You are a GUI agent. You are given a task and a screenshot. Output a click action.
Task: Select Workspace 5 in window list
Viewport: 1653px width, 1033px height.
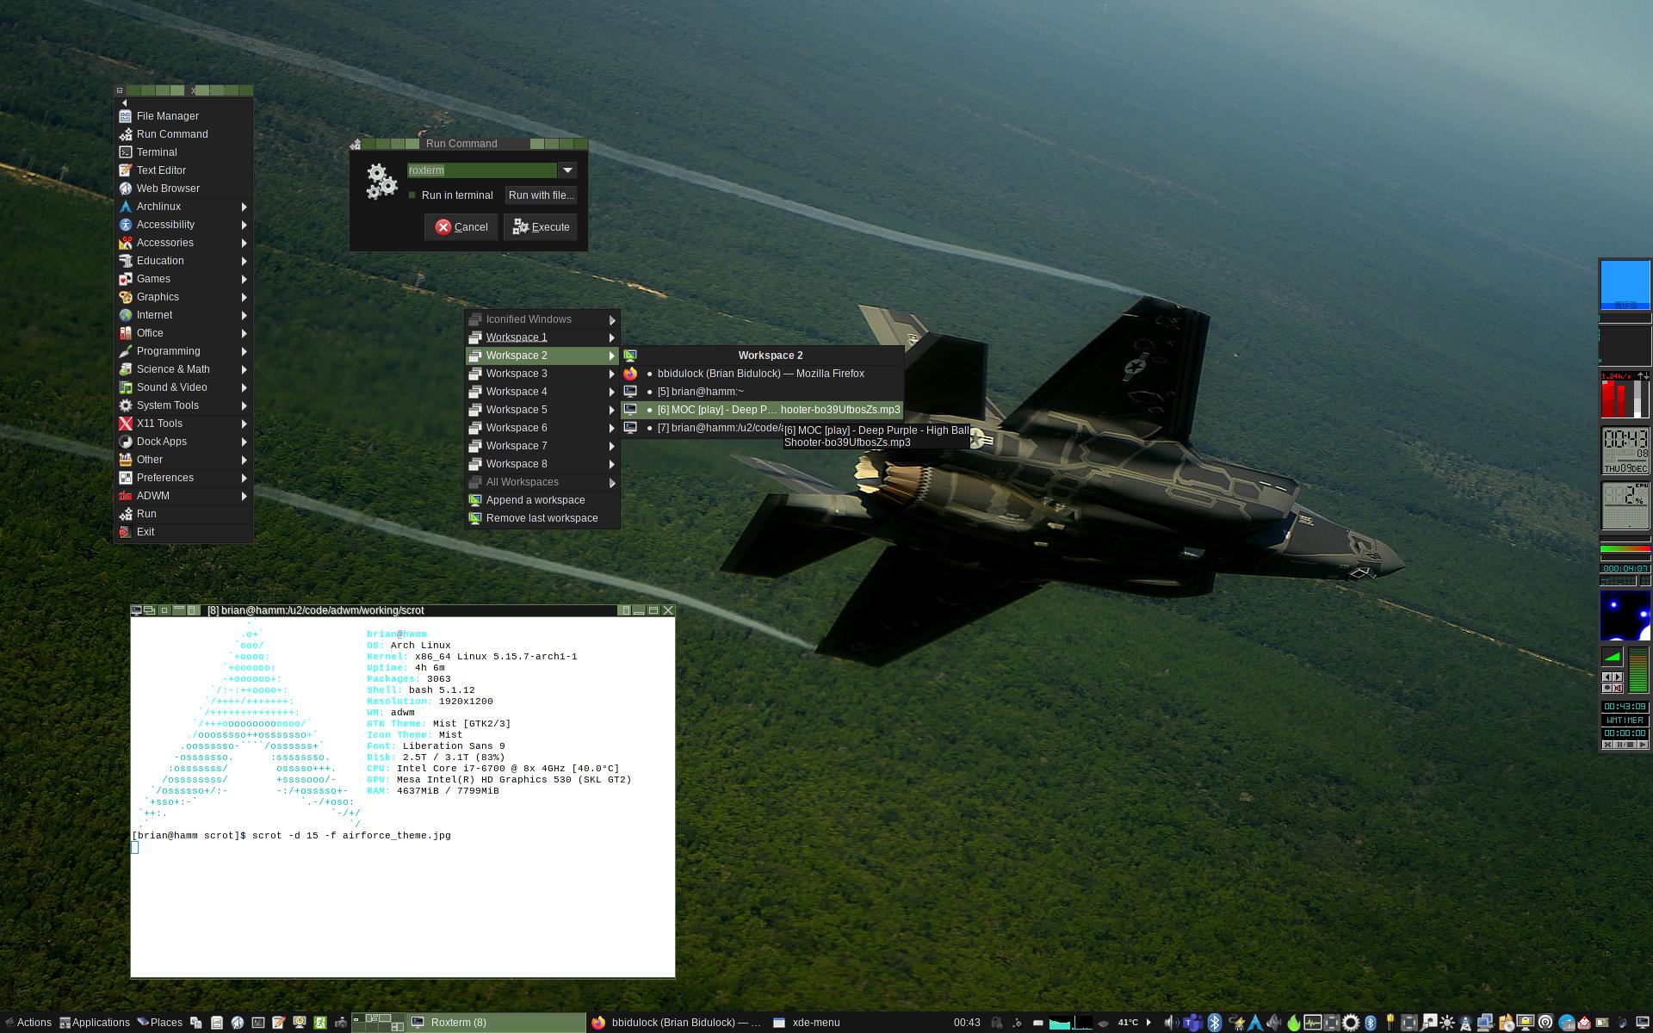tap(542, 410)
